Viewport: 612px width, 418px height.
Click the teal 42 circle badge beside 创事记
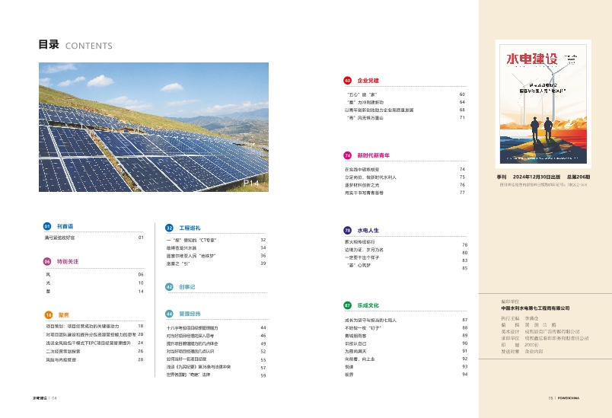click(169, 287)
